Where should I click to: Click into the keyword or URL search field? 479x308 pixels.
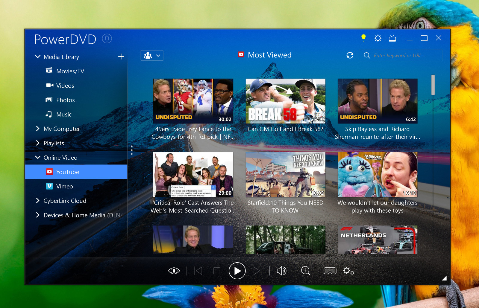point(401,55)
